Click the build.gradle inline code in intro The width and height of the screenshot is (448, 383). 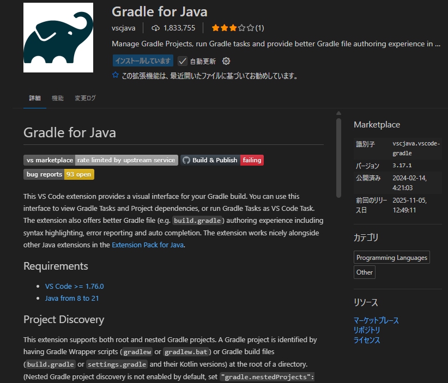point(197,221)
